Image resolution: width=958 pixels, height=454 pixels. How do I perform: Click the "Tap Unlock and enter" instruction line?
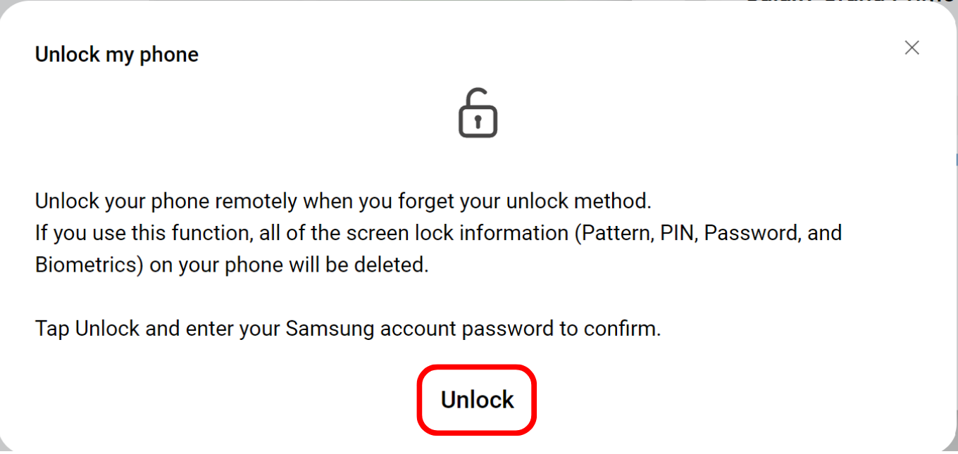(348, 328)
